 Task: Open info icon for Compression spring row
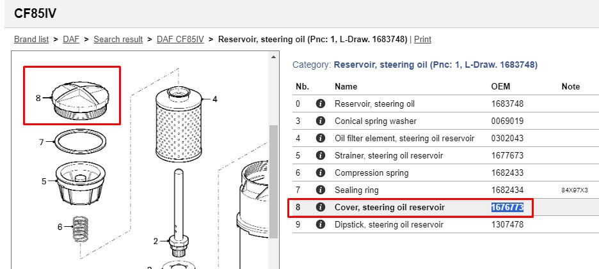point(321,173)
